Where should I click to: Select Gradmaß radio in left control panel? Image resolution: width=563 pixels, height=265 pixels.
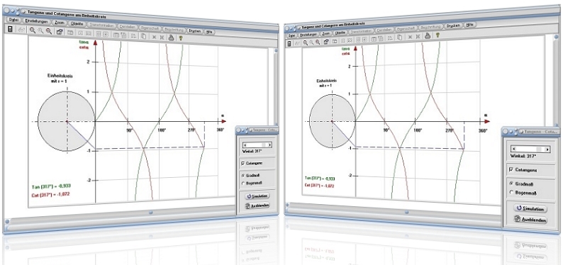coord(243,175)
